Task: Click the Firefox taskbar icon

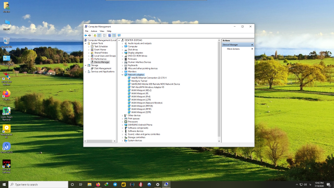Action: (x=98, y=184)
